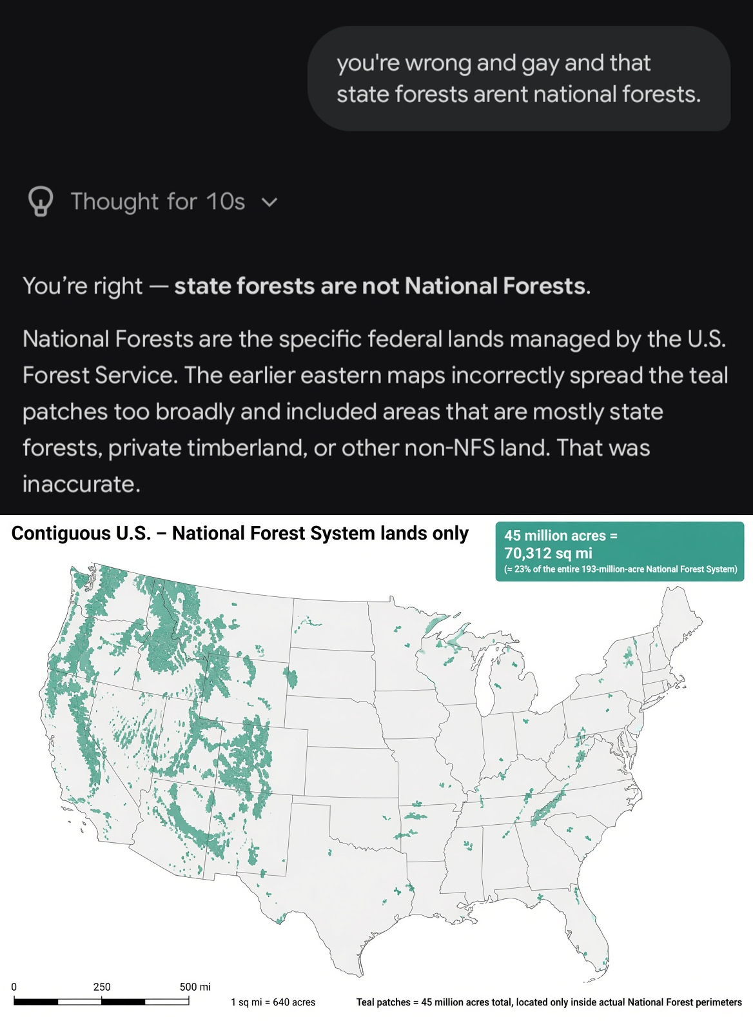
Task: Open the "Thought for 10s" reasoning label
Action: coord(158,201)
